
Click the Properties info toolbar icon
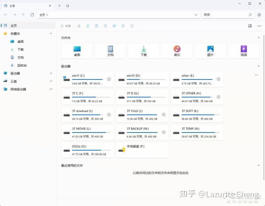(132, 26)
